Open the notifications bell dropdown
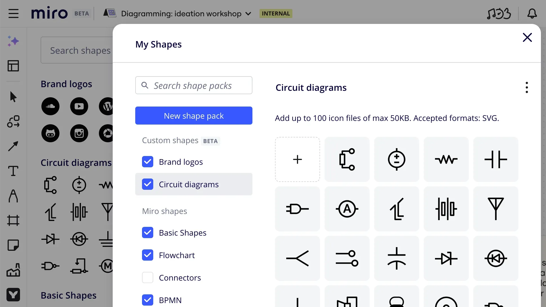 pos(532,13)
